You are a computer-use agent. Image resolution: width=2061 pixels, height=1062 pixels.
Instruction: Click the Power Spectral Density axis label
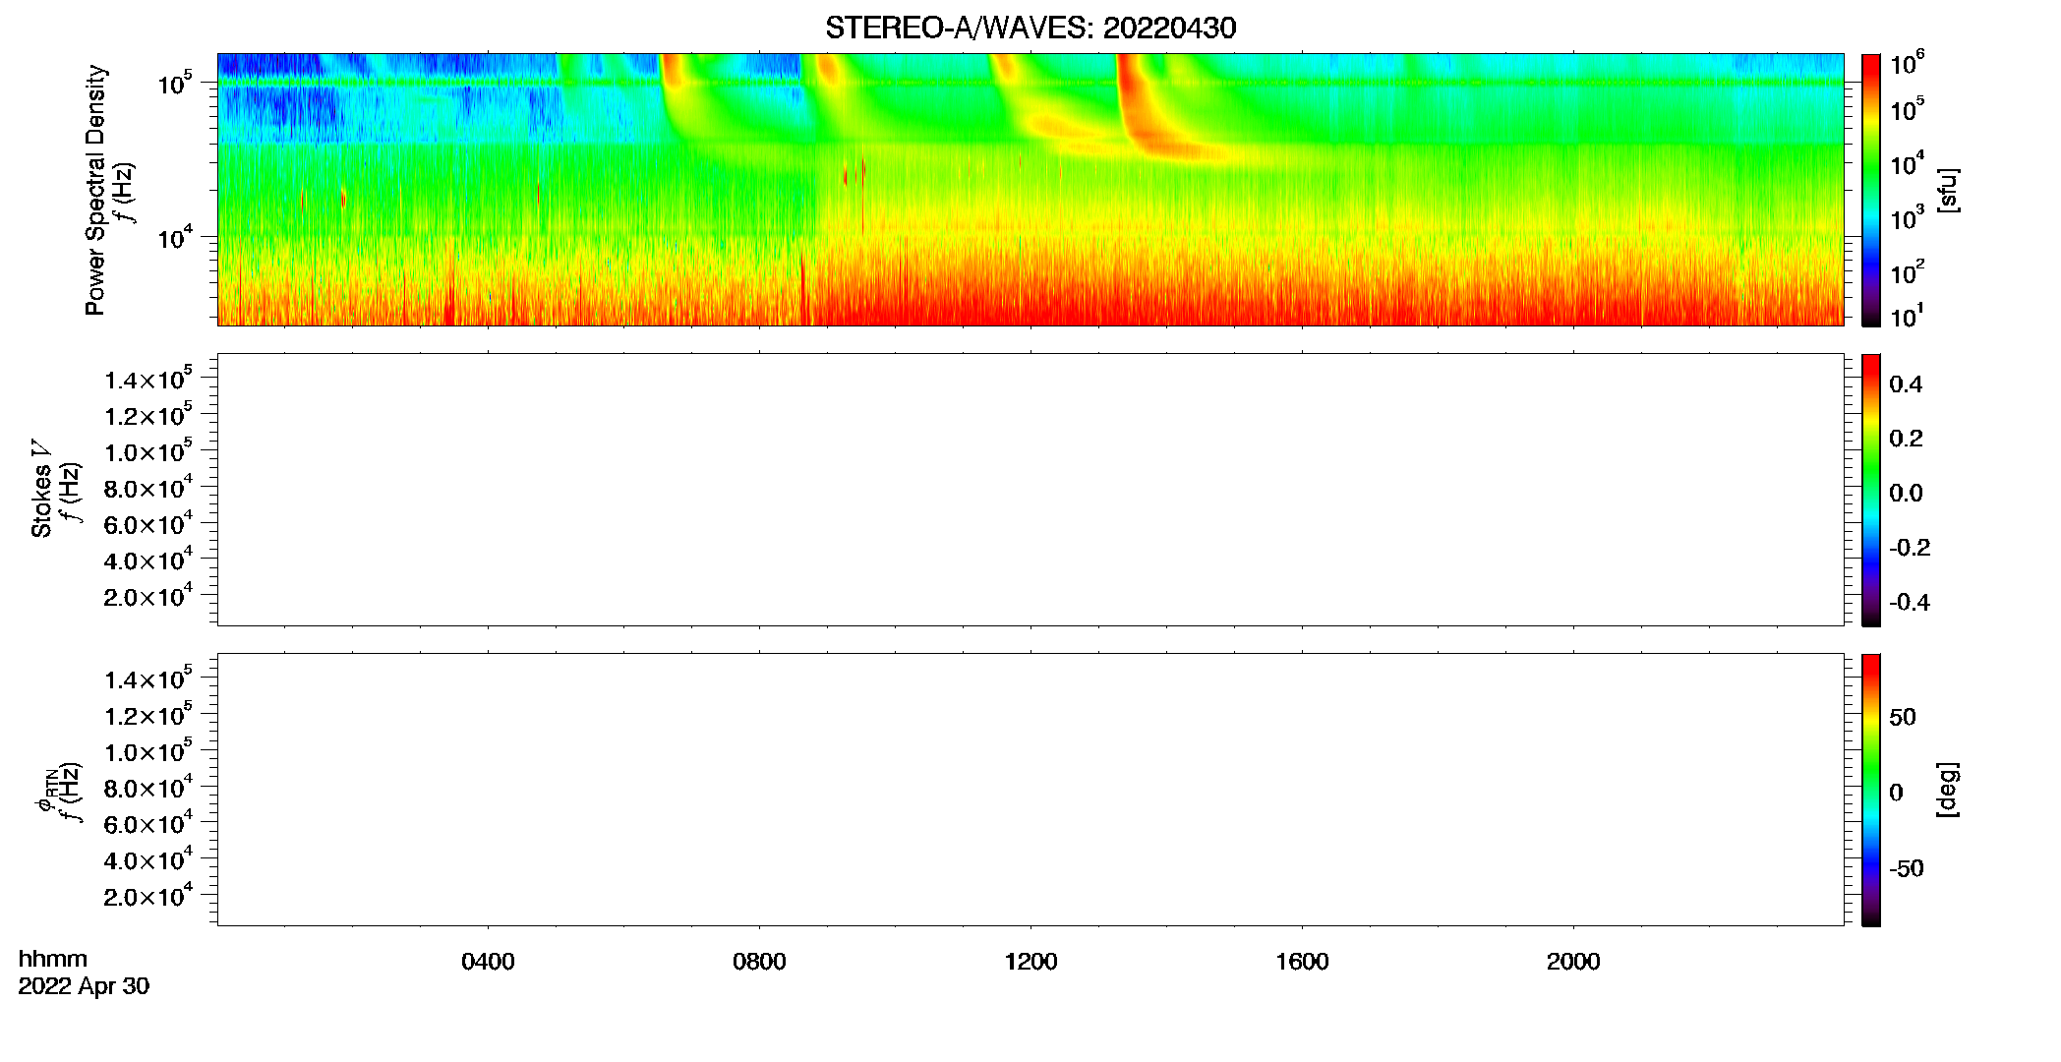click(x=95, y=190)
